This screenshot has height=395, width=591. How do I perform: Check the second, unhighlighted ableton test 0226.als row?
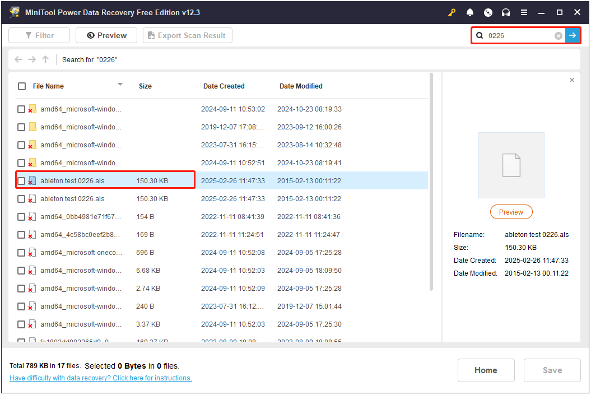pos(21,199)
